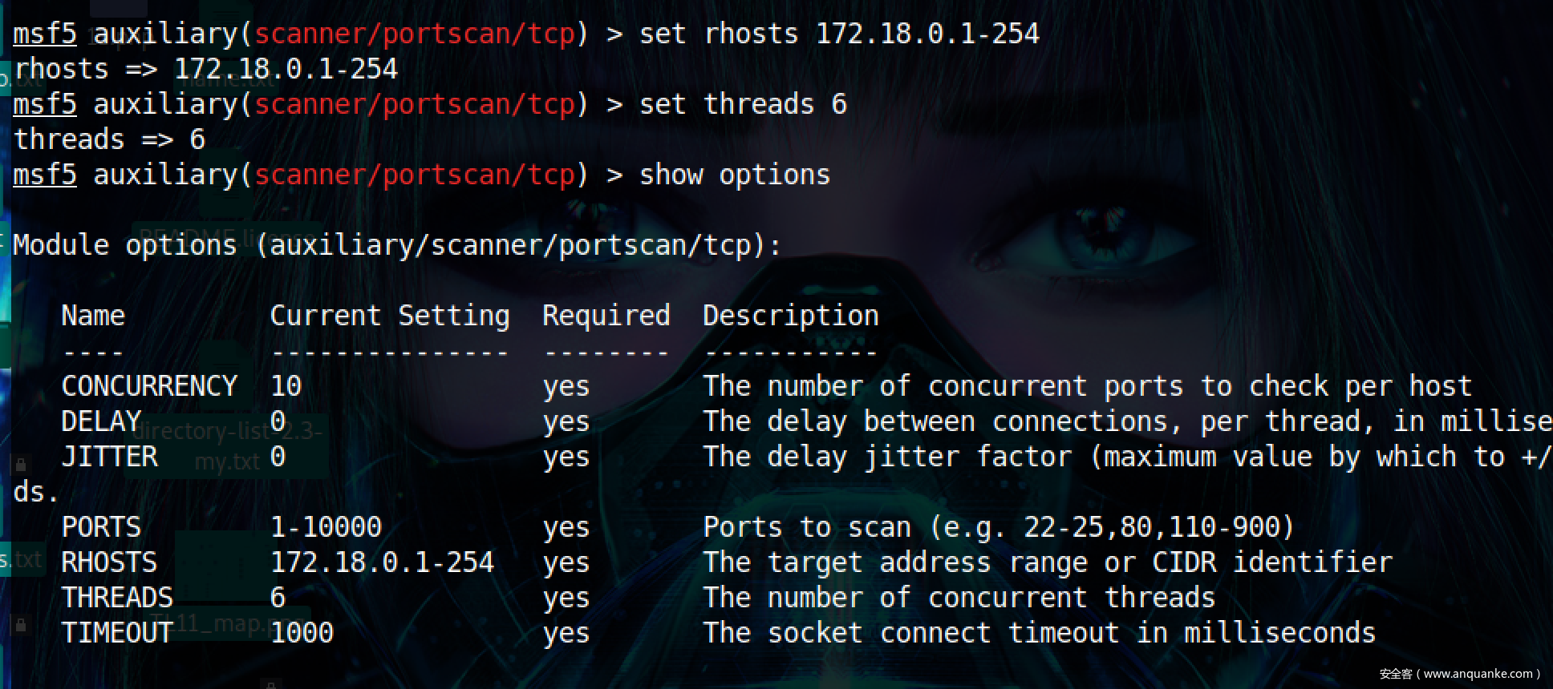Click the msf5 prompt before set rhosts
This screenshot has width=1553, height=689.
pos(45,34)
